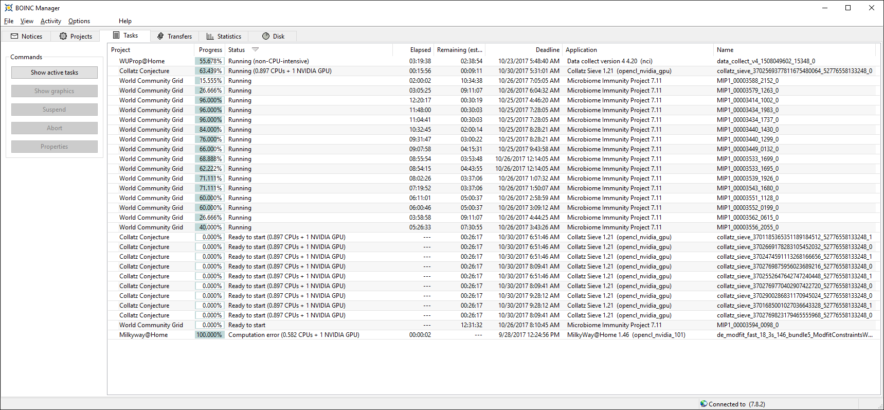This screenshot has height=410, width=884.
Task: Click the Tasks list icon
Action: 116,35
